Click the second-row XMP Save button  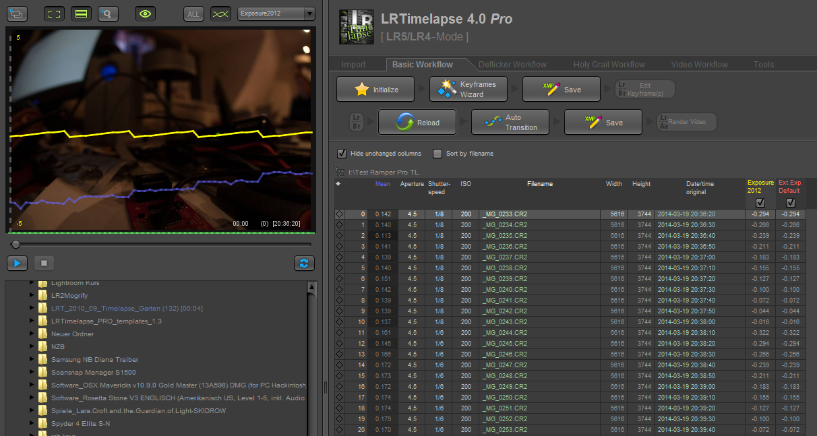click(603, 122)
